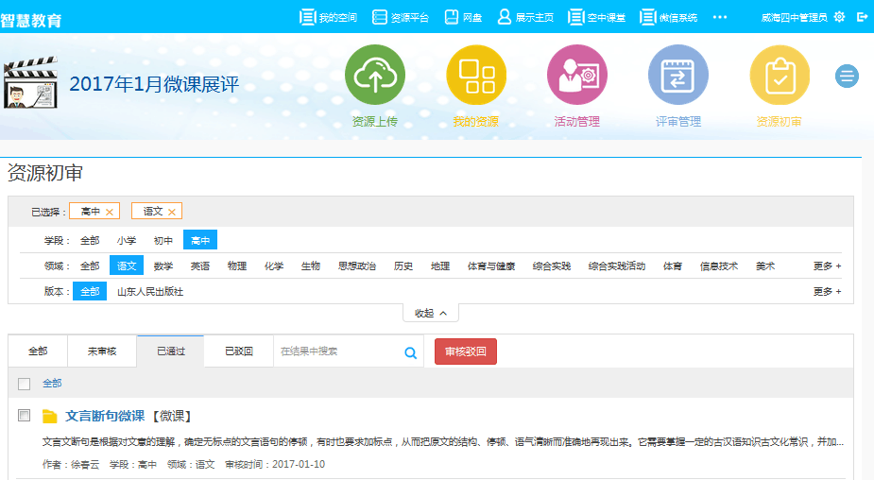Check the 全部 select-all checkbox
The width and height of the screenshot is (874, 480).
click(x=25, y=384)
